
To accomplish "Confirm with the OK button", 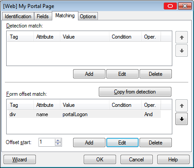I will (x=100, y=160).
